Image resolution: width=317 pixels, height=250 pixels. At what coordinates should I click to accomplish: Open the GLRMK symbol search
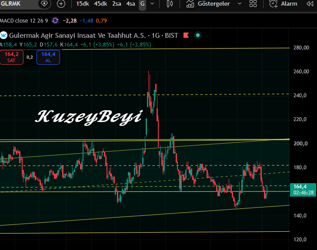(x=11, y=3)
